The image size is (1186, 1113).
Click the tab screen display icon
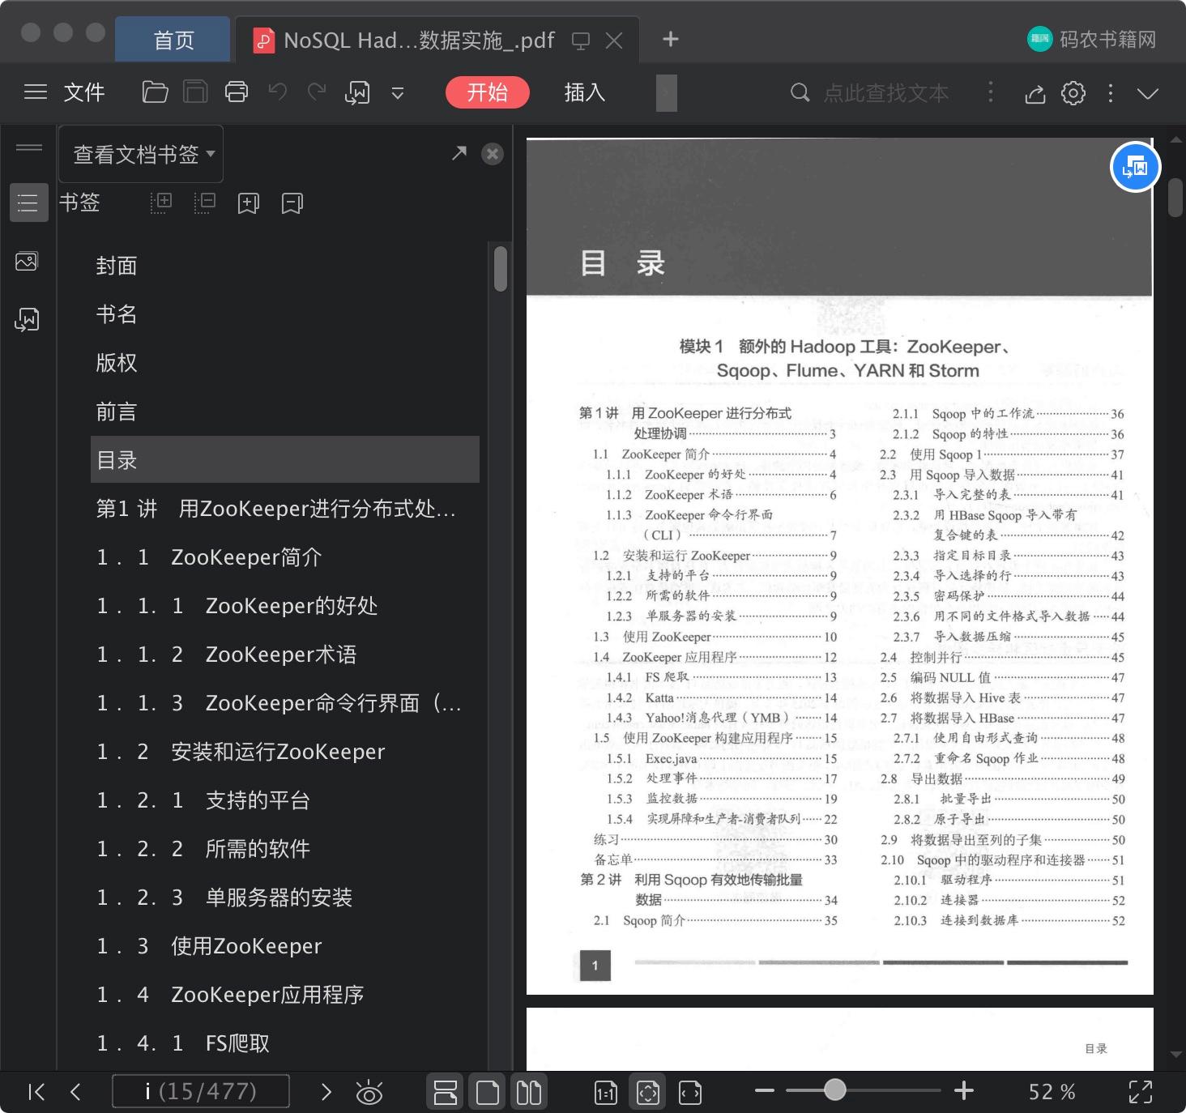(580, 41)
